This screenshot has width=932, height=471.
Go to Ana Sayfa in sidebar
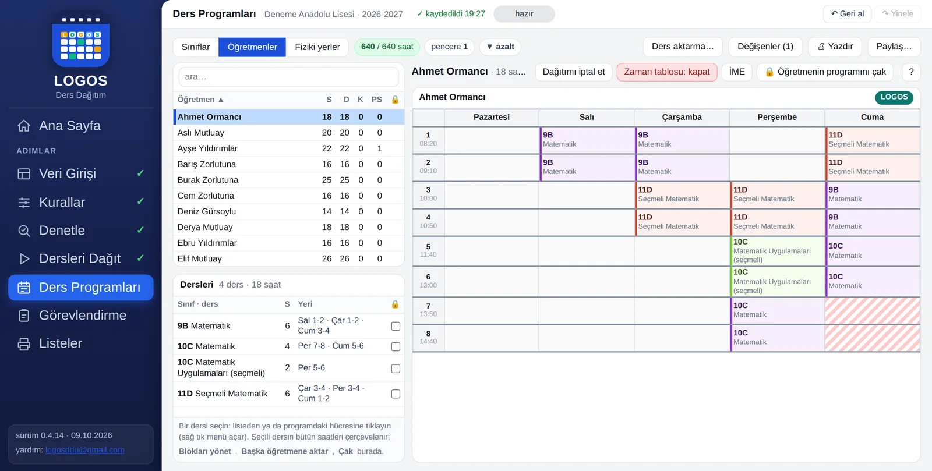[x=81, y=126]
